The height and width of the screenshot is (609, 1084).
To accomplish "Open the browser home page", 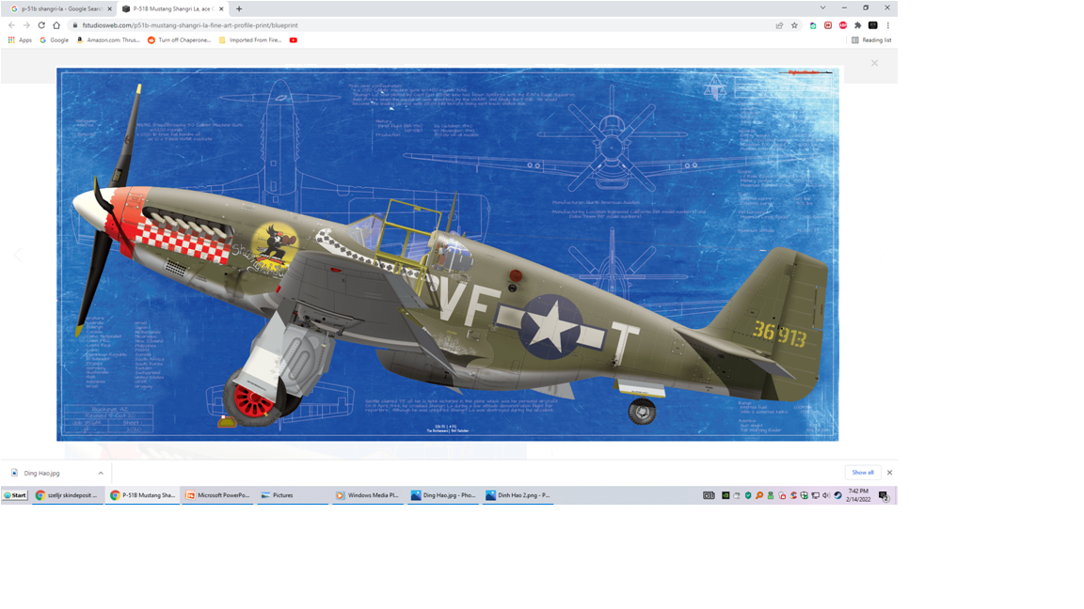I will coord(56,25).
